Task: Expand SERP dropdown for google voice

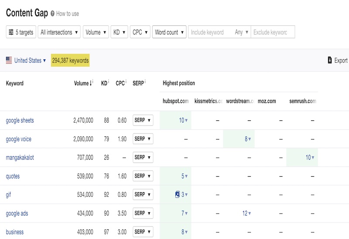Action: coord(143,139)
